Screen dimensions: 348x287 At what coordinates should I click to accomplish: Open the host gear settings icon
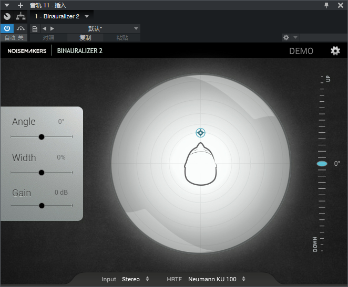[x=286, y=37]
